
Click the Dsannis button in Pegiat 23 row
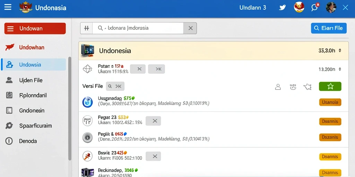[330, 121]
